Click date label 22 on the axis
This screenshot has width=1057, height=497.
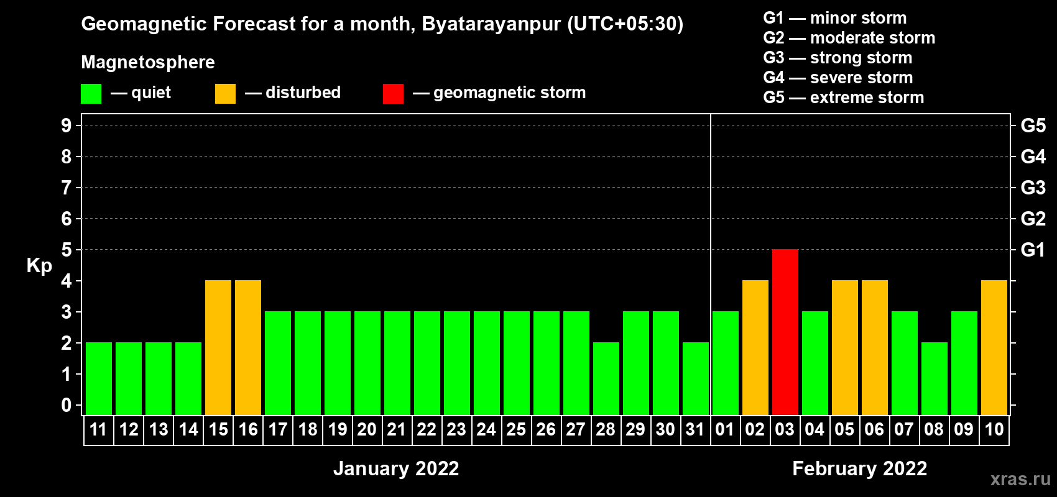(x=427, y=430)
